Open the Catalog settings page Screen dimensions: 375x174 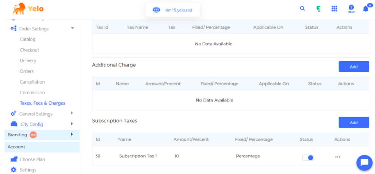27,39
